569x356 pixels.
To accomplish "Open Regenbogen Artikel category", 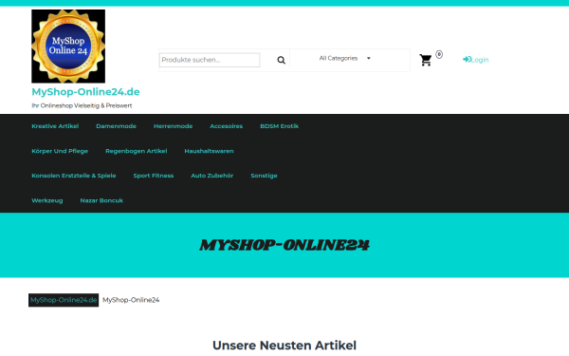I will point(136,151).
